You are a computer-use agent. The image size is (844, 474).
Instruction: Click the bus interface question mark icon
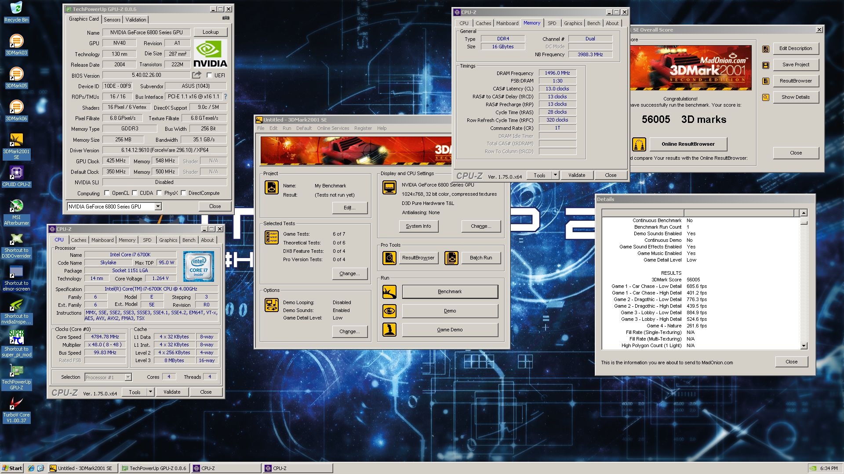[x=226, y=97]
